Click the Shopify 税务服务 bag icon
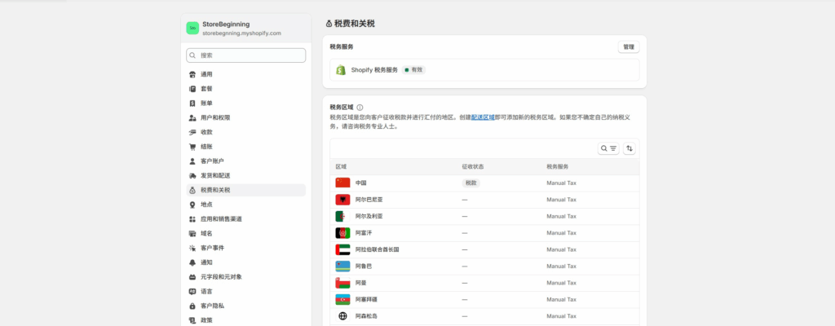Image resolution: width=835 pixels, height=326 pixels. click(x=342, y=70)
